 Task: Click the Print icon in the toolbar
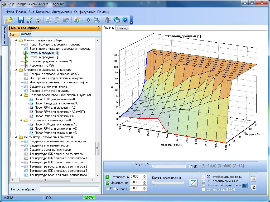tap(38, 20)
